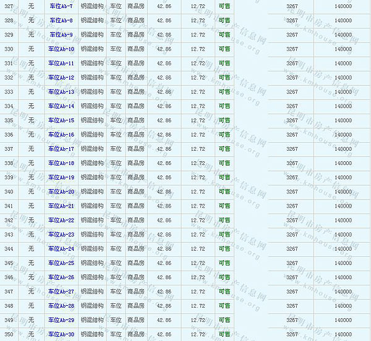Open the 车位Ab-14 link
Screen dimensions: 371x341
61,106
